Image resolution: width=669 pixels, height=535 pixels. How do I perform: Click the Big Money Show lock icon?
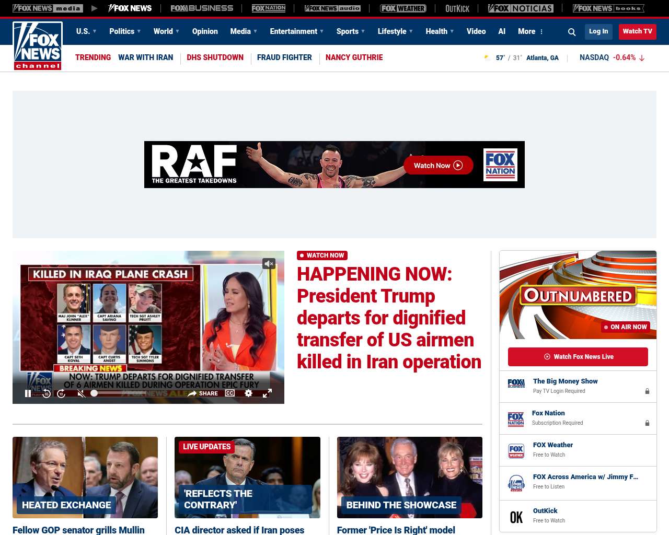coord(647,391)
